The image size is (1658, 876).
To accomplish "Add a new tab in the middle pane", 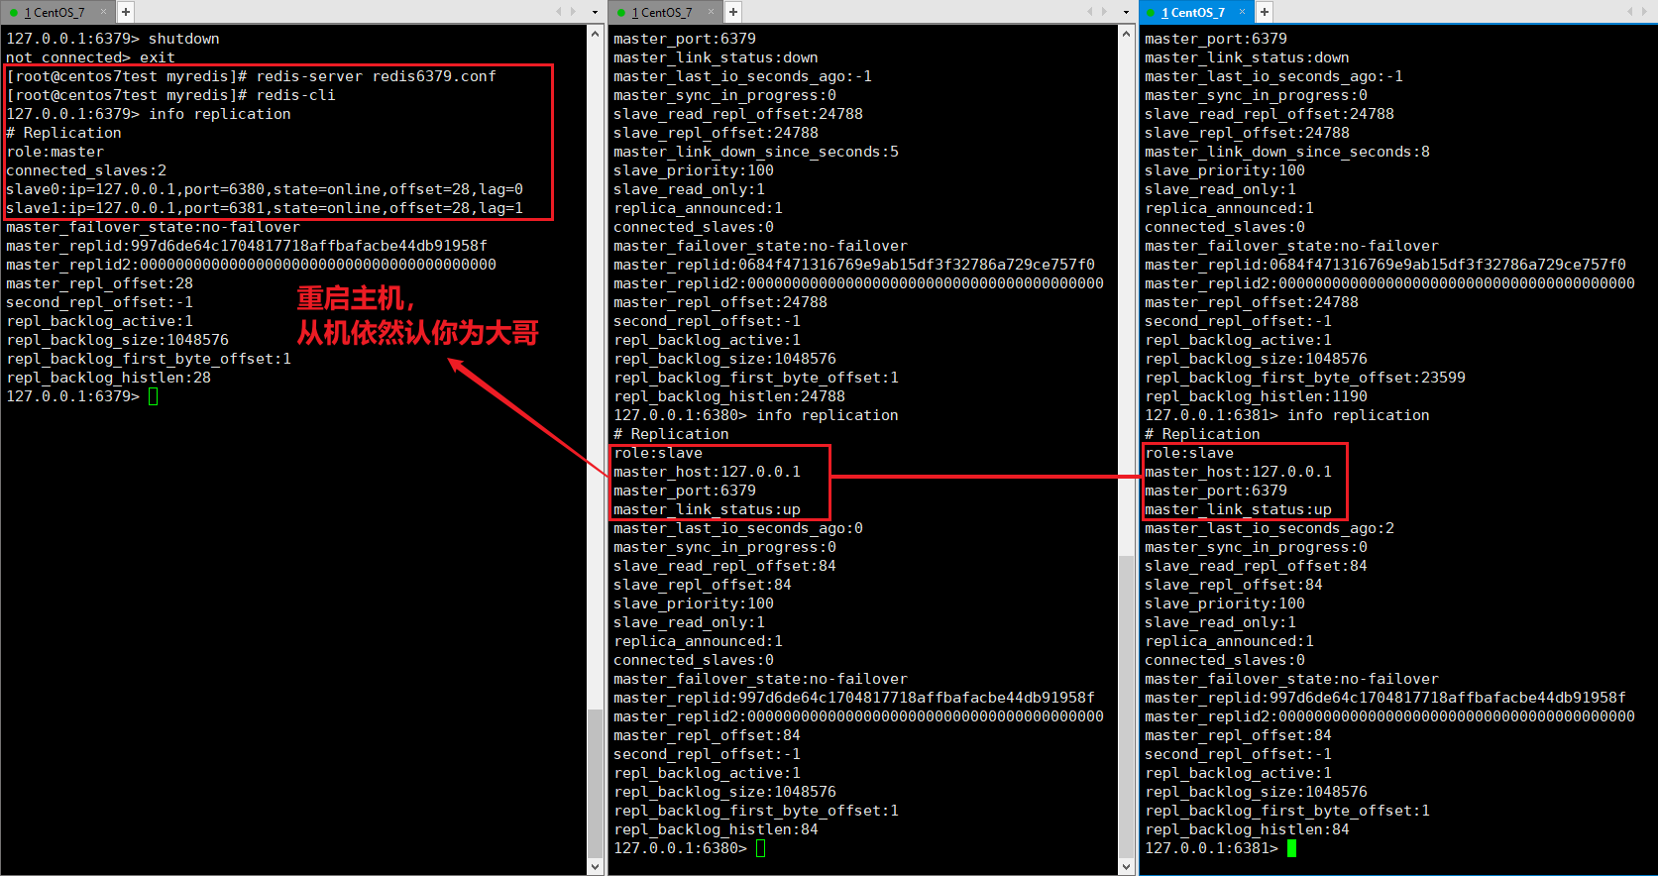I will pyautogui.click(x=733, y=12).
